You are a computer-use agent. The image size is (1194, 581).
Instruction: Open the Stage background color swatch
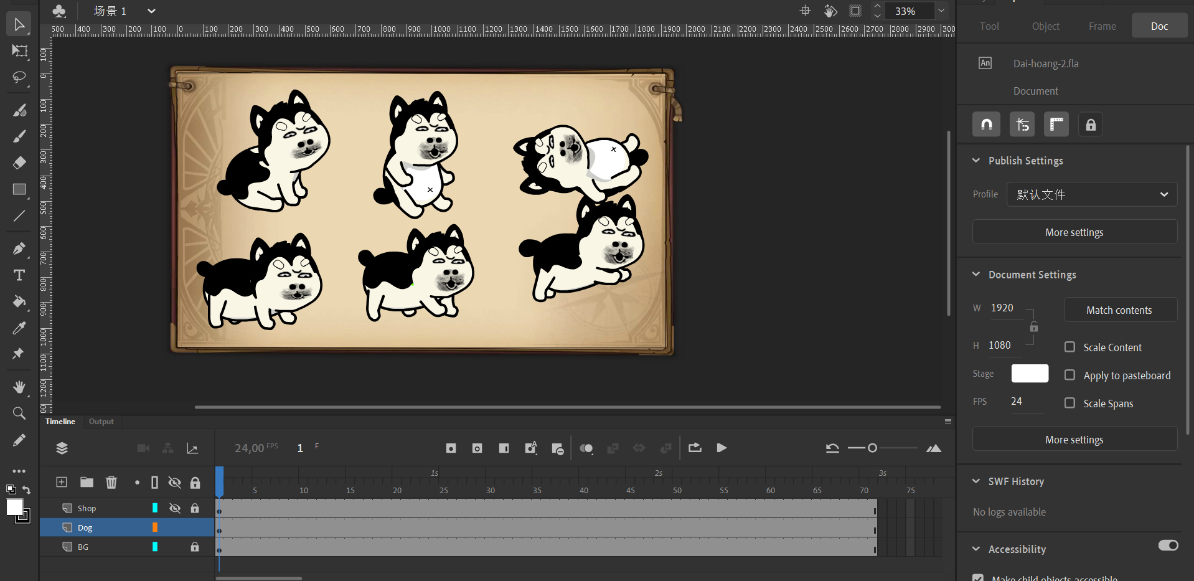click(x=1030, y=374)
